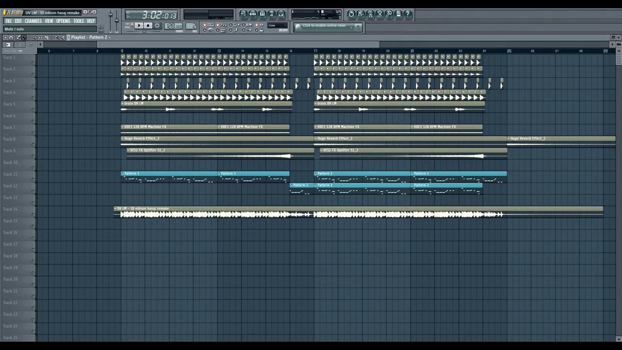Mute Track 5 using its dot toggle
The image size is (622, 350).
pos(33,109)
